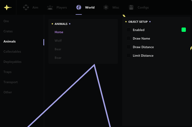Click the Configs floppy disk icon
This screenshot has width=192, height=127.
click(x=131, y=7)
